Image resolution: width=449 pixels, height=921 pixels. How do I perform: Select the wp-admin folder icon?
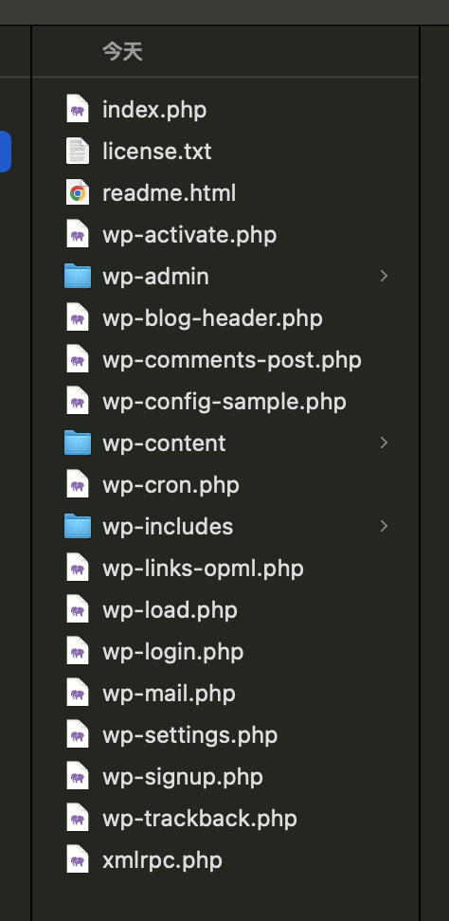pos(78,276)
